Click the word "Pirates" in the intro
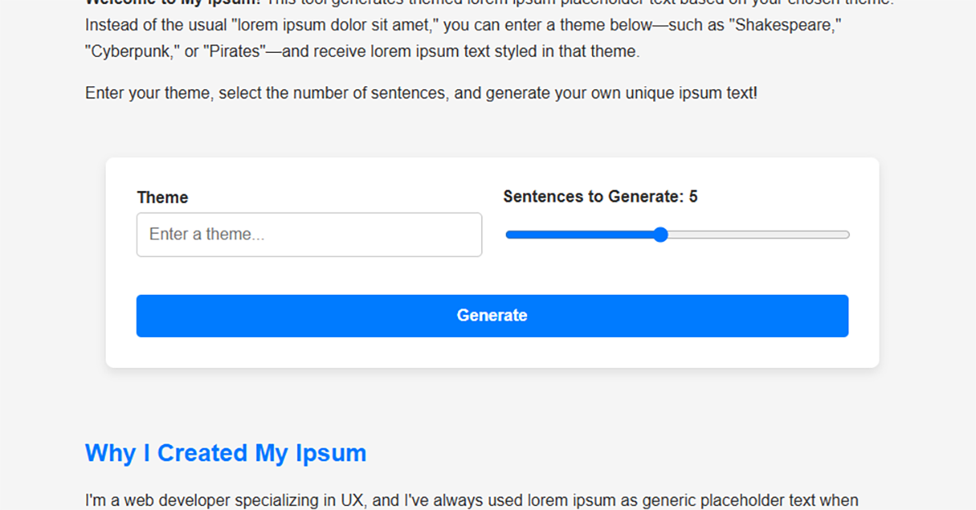 click(x=234, y=52)
